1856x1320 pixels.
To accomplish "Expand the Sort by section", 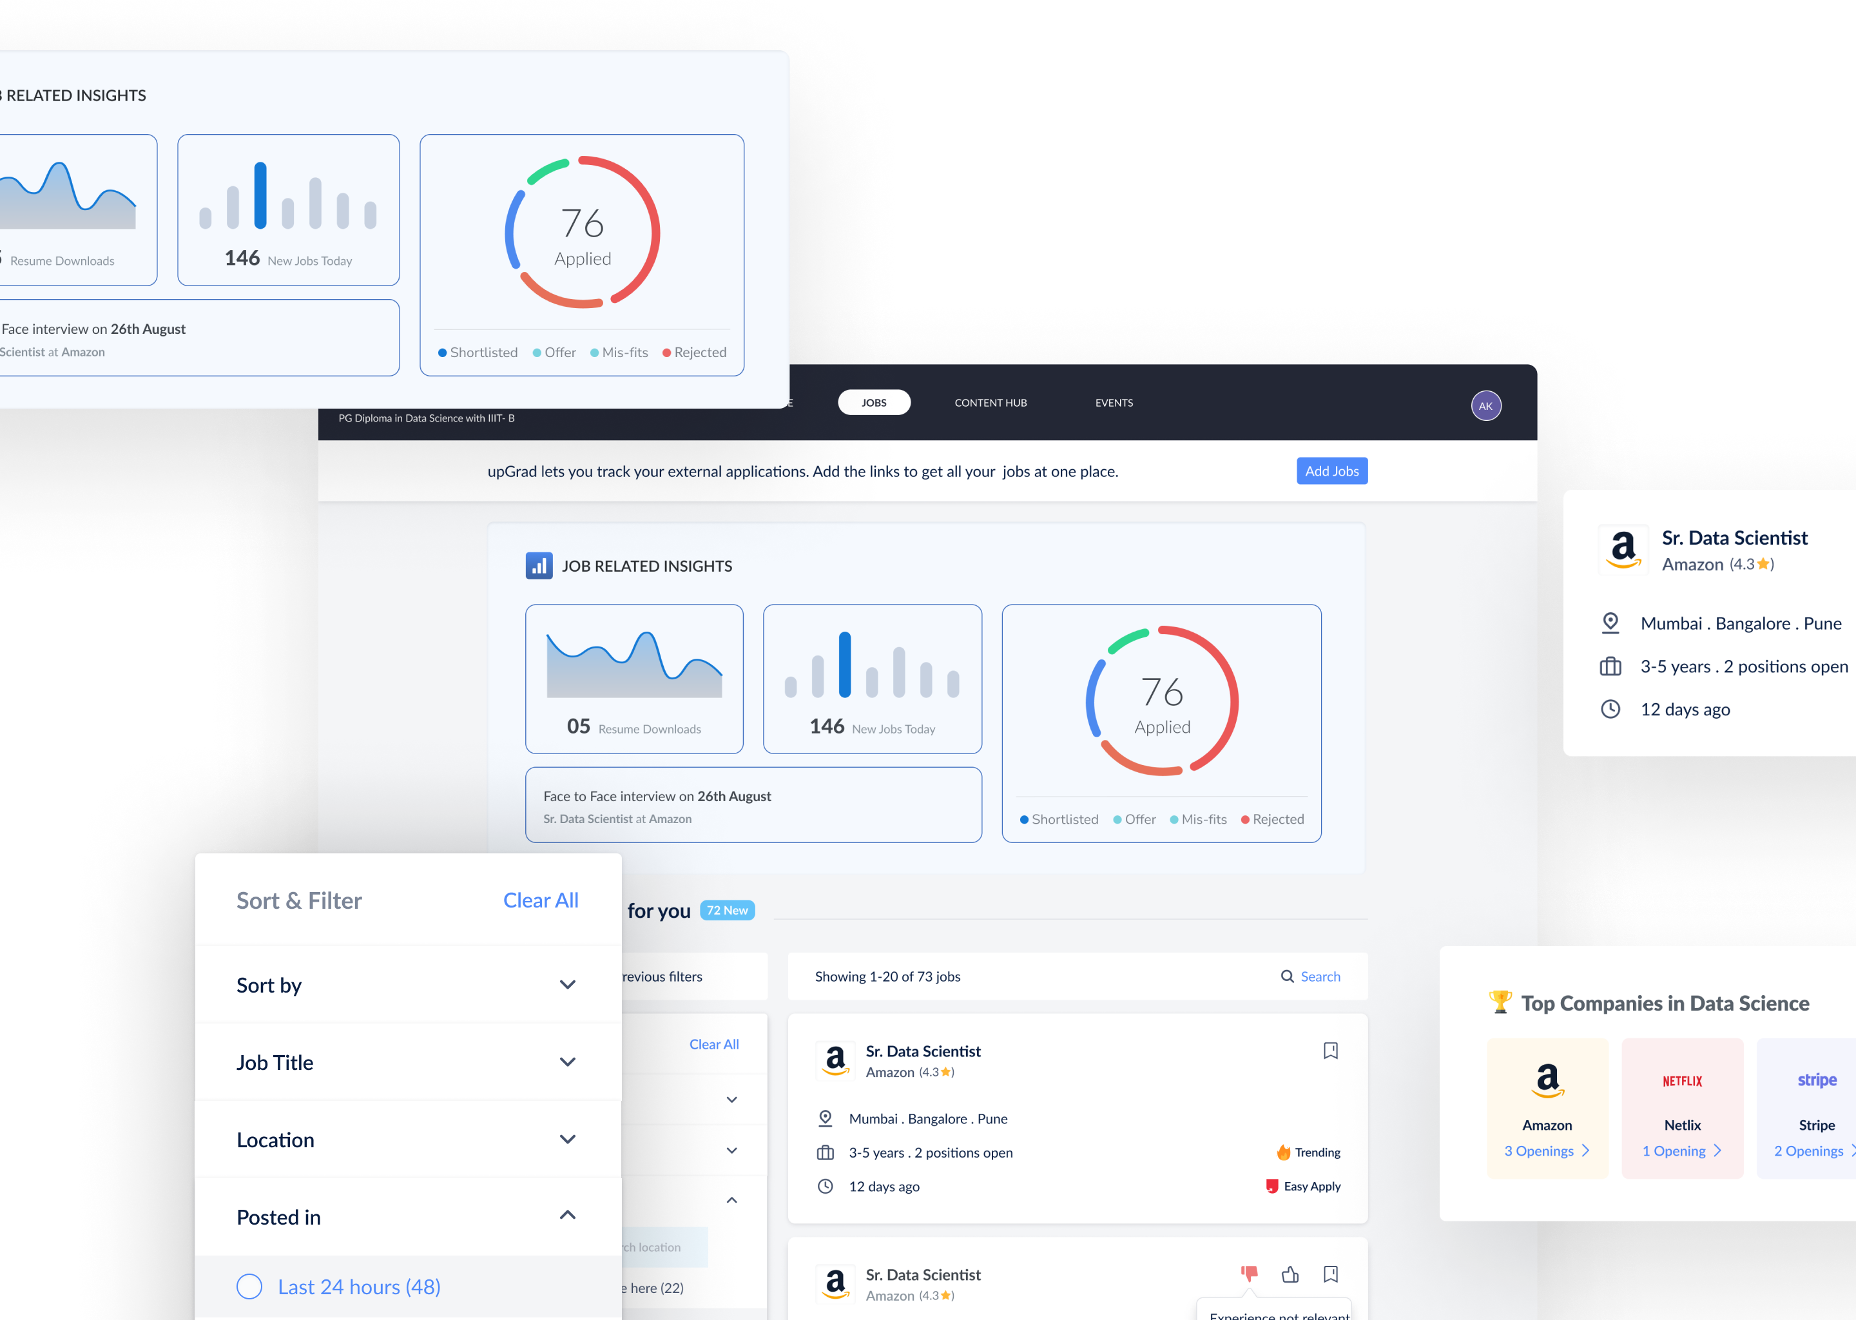I will (x=567, y=985).
